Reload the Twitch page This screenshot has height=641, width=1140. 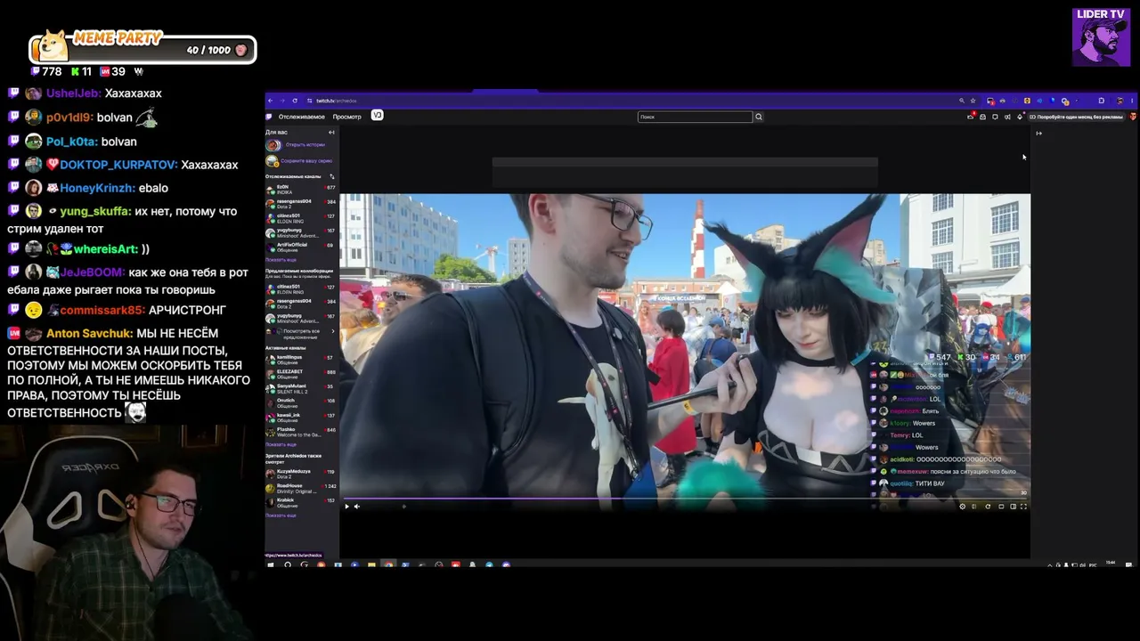pyautogui.click(x=295, y=101)
